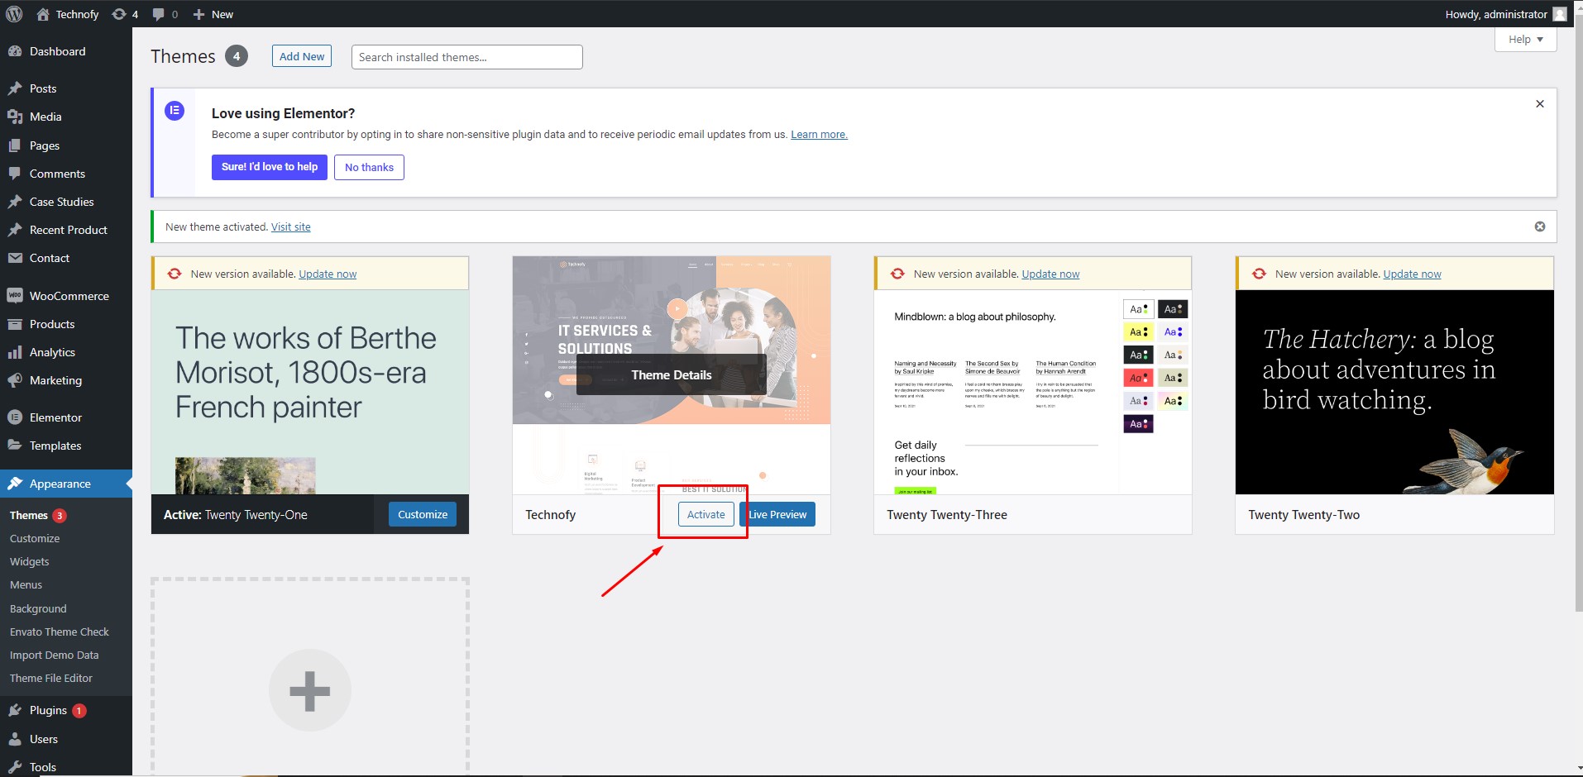Open Envato Theme Check submenu item
This screenshot has width=1583, height=777.
tap(60, 632)
